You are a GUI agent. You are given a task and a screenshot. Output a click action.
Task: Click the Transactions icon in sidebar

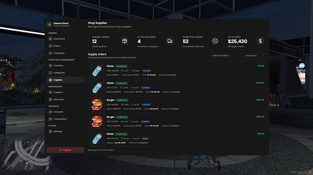50,119
